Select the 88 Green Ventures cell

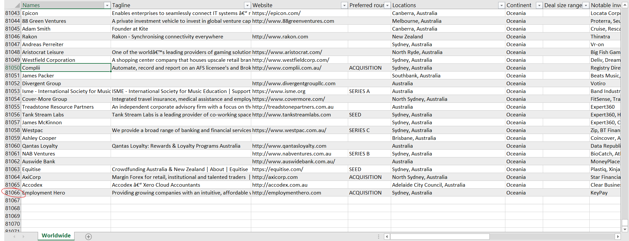tap(66, 21)
